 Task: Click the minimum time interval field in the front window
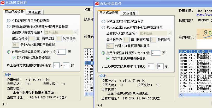pyautogui.click(x=151, y=66)
